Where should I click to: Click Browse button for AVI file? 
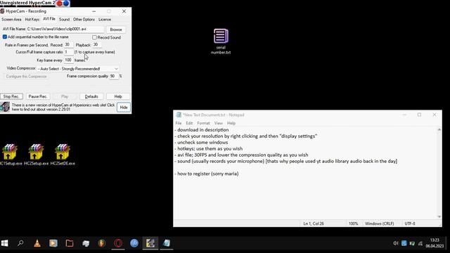pyautogui.click(x=116, y=30)
